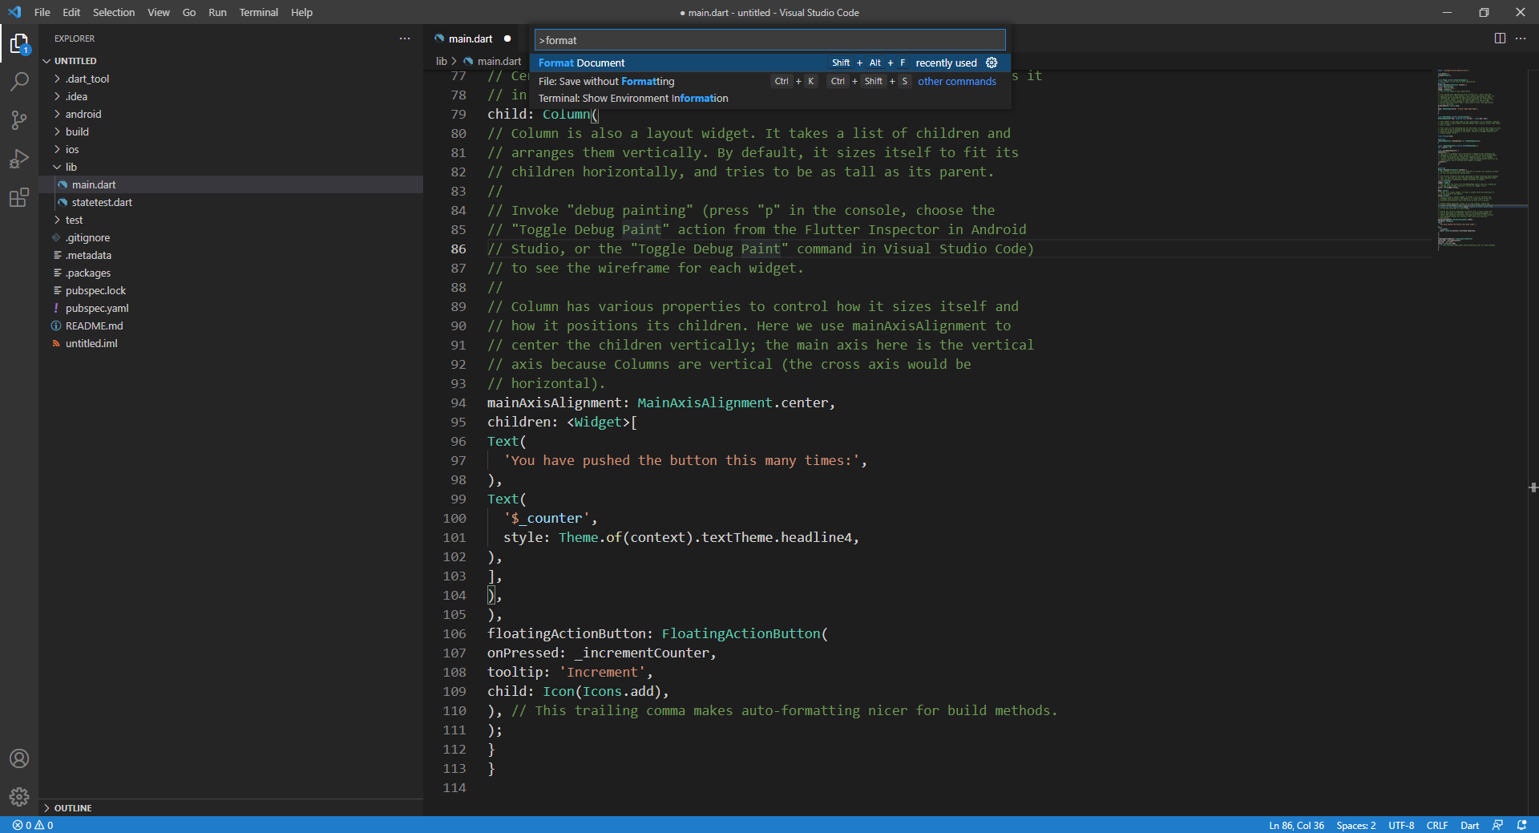Click the pubspec.yaml file icon
The width and height of the screenshot is (1539, 833).
click(56, 308)
